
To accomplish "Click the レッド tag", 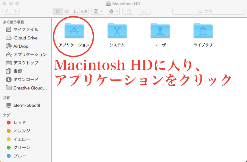I will coord(26,123).
